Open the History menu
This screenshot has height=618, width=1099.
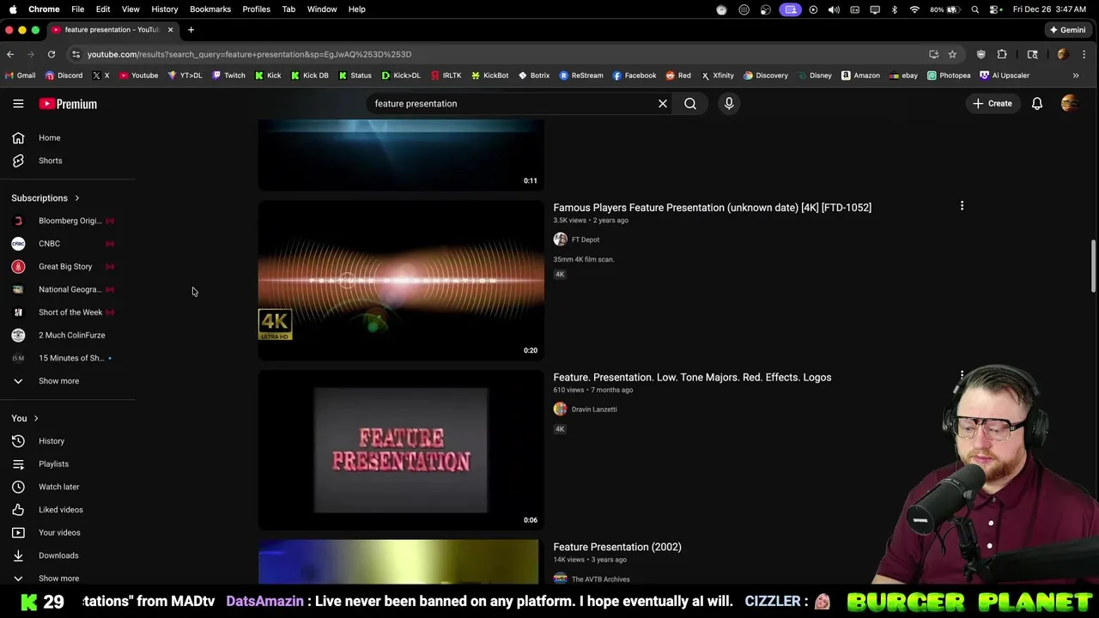coord(165,9)
